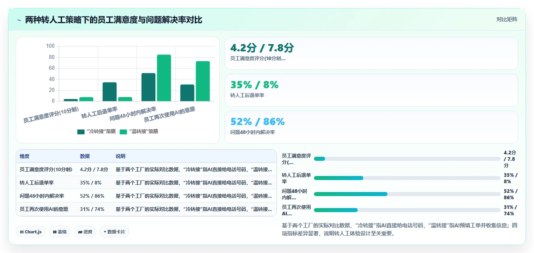Viewport: 534px width, 253px height.
Task: Click table cell 转人工后退单率
Action: pyautogui.click(x=37, y=183)
